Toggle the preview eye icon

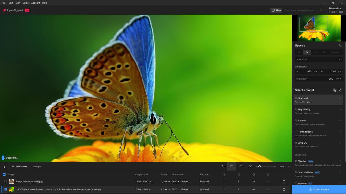point(222,167)
